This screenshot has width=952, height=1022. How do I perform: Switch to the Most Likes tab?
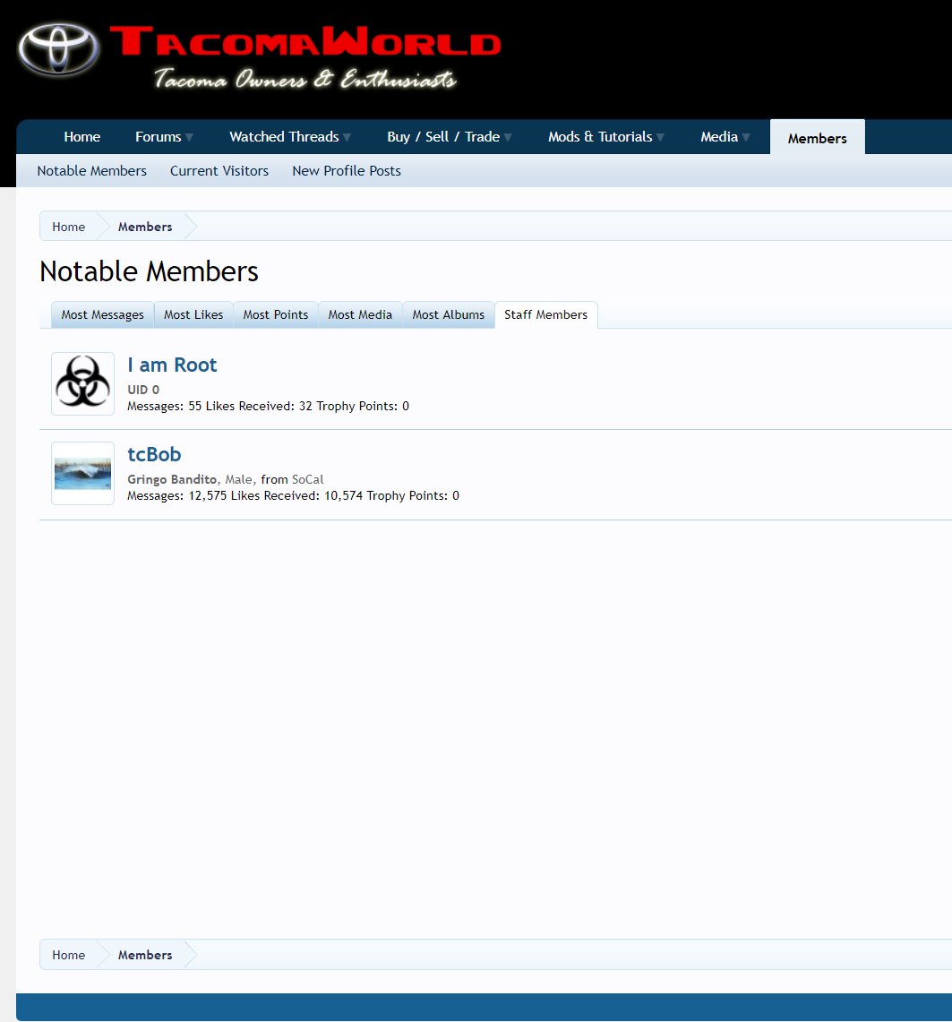pos(193,314)
